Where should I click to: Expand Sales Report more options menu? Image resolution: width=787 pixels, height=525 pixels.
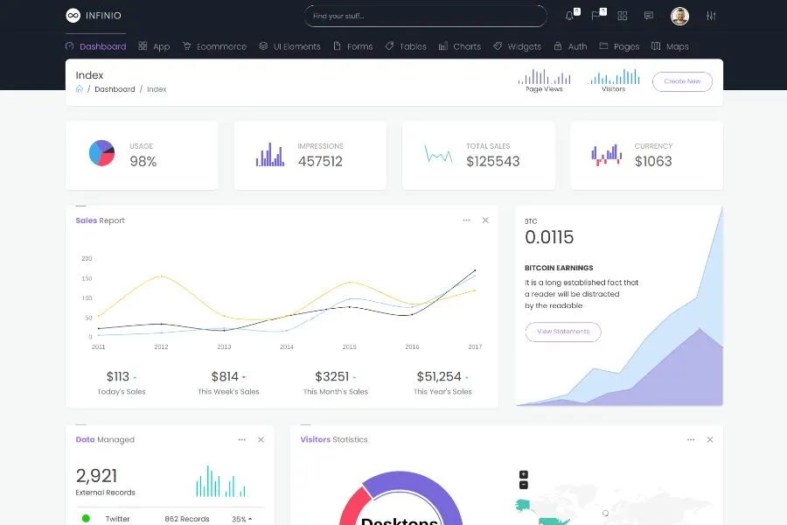pyautogui.click(x=466, y=220)
